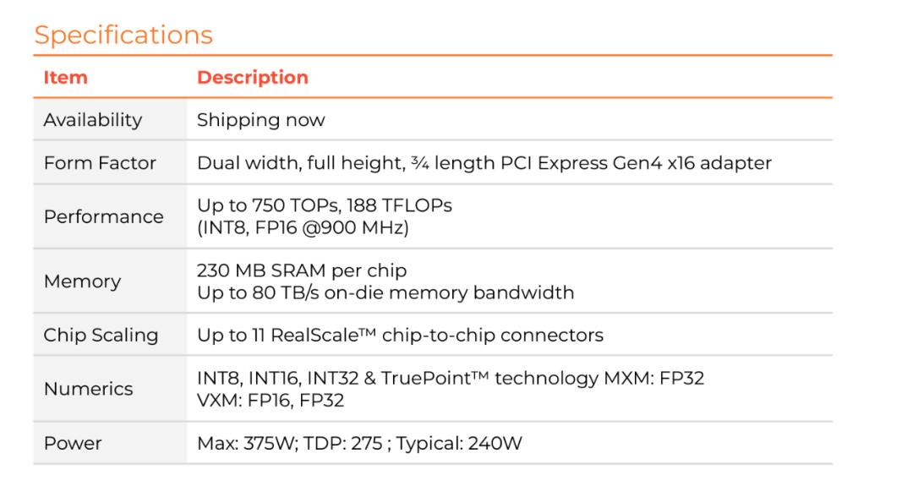This screenshot has width=913, height=486.
Task: Select the Availability row label
Action: coord(93,120)
